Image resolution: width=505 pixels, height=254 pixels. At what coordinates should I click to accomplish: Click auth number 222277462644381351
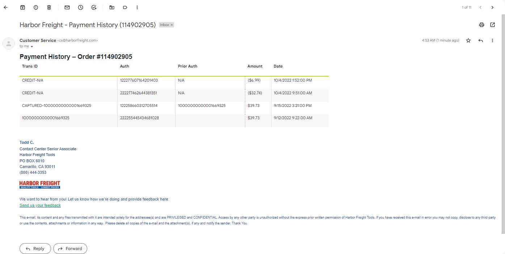point(139,93)
